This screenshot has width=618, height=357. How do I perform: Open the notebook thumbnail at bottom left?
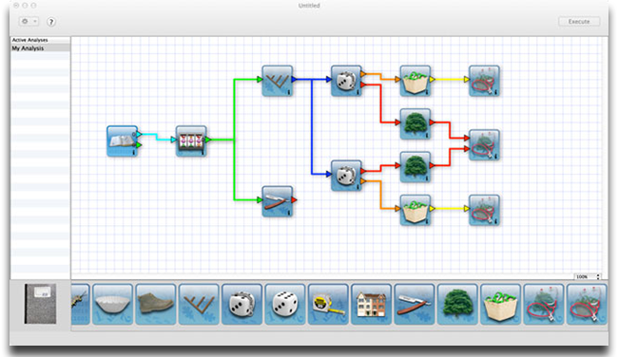pos(40,304)
